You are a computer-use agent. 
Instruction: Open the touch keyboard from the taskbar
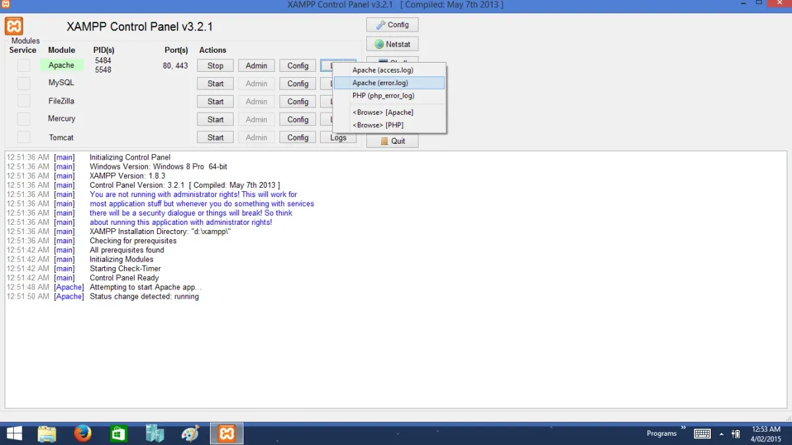702,434
